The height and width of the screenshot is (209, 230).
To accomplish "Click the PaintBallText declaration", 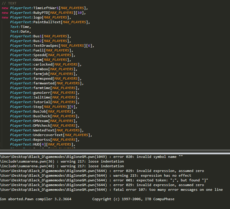I will coord(50,22).
